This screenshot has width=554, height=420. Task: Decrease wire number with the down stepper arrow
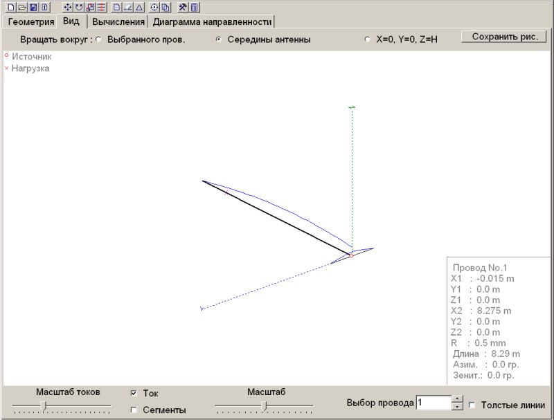(457, 407)
